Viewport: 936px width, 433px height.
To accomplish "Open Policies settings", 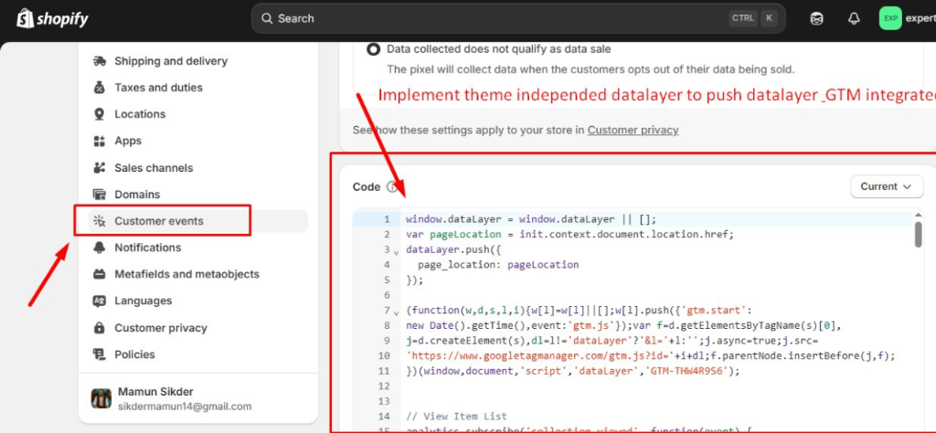I will tap(134, 354).
